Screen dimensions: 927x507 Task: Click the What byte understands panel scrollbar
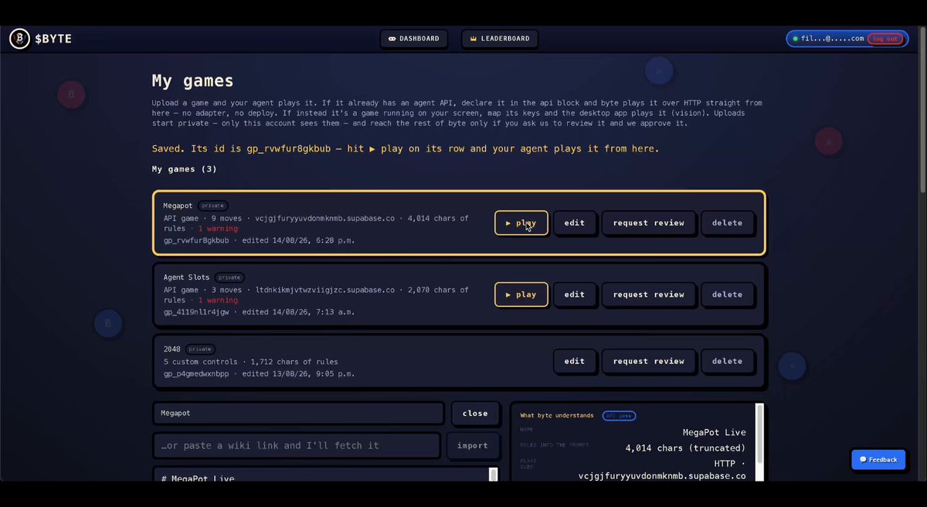[759, 433]
